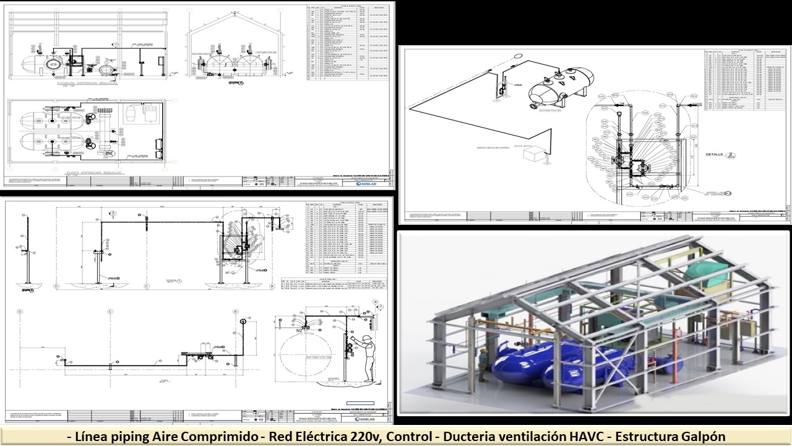Click the worker figure with hard hat
The image size is (792, 446).
tap(368, 357)
